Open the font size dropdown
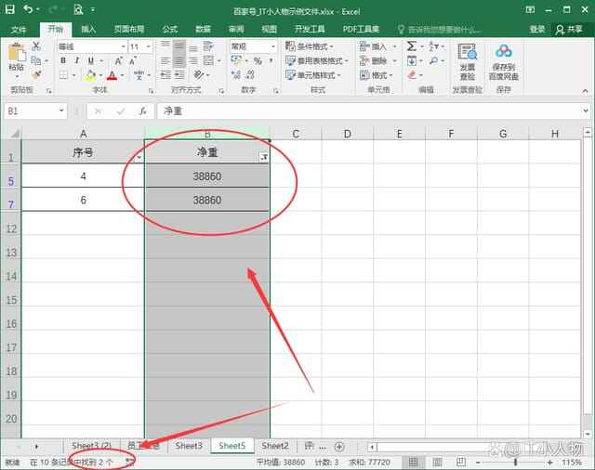This screenshot has height=470, width=595. 149,46
